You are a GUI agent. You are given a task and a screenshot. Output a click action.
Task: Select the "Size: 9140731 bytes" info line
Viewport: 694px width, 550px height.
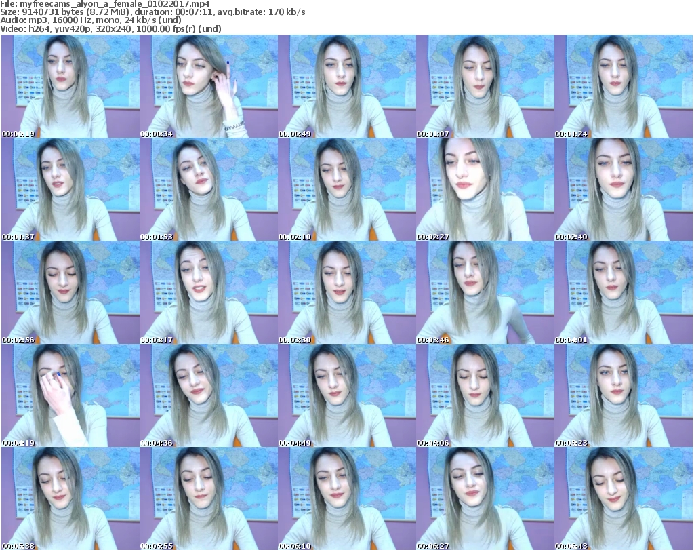click(x=152, y=12)
